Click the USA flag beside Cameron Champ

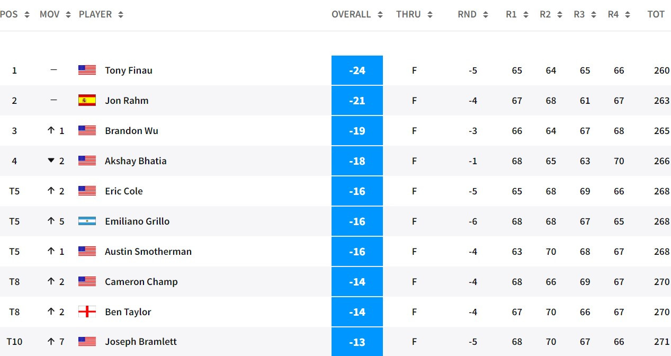[87, 281]
